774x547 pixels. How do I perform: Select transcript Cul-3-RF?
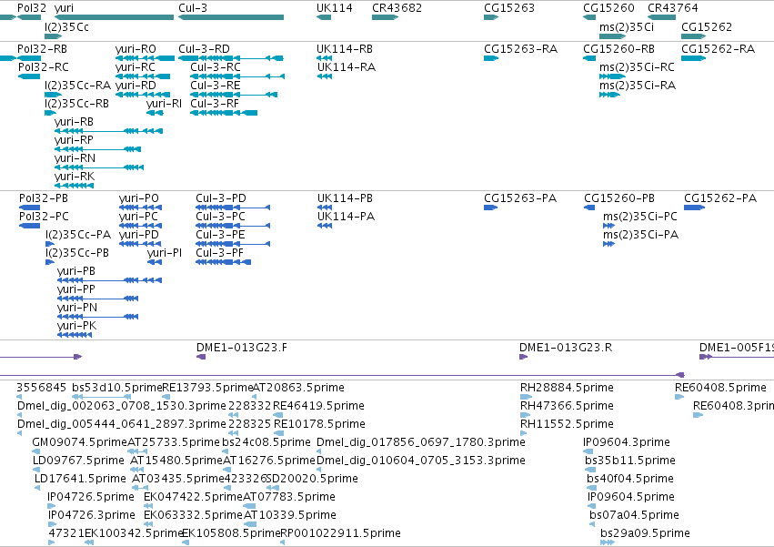(224, 113)
